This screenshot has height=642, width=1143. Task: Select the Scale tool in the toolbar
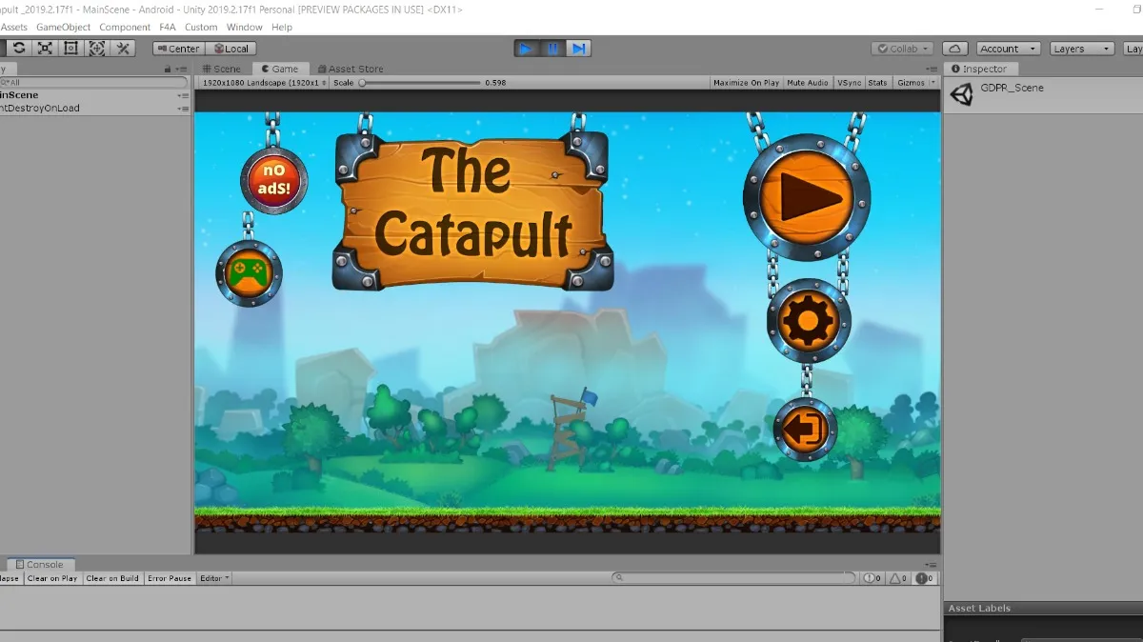(45, 48)
